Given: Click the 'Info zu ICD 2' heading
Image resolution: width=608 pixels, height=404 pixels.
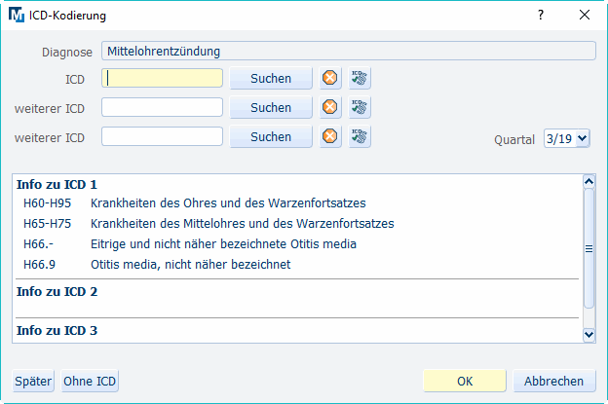Looking at the screenshot, I should pyautogui.click(x=57, y=291).
